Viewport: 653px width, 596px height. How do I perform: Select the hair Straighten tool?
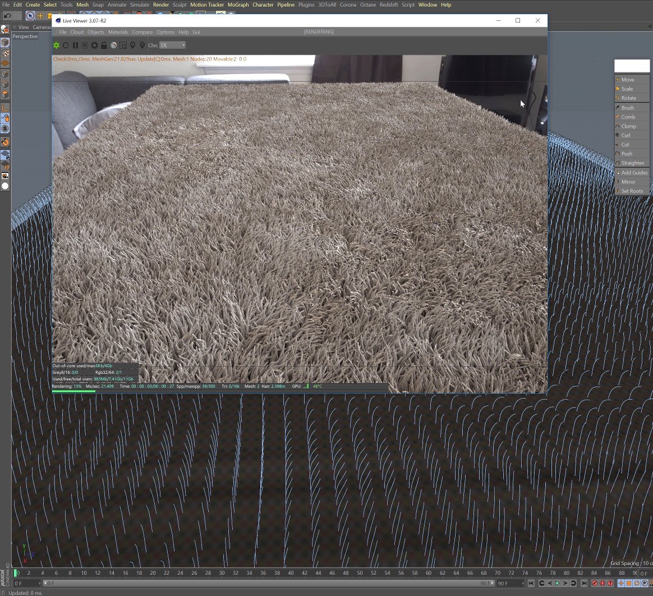[x=632, y=163]
